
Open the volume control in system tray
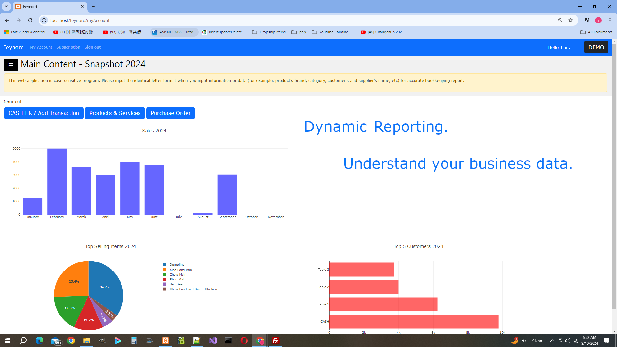tap(568, 341)
